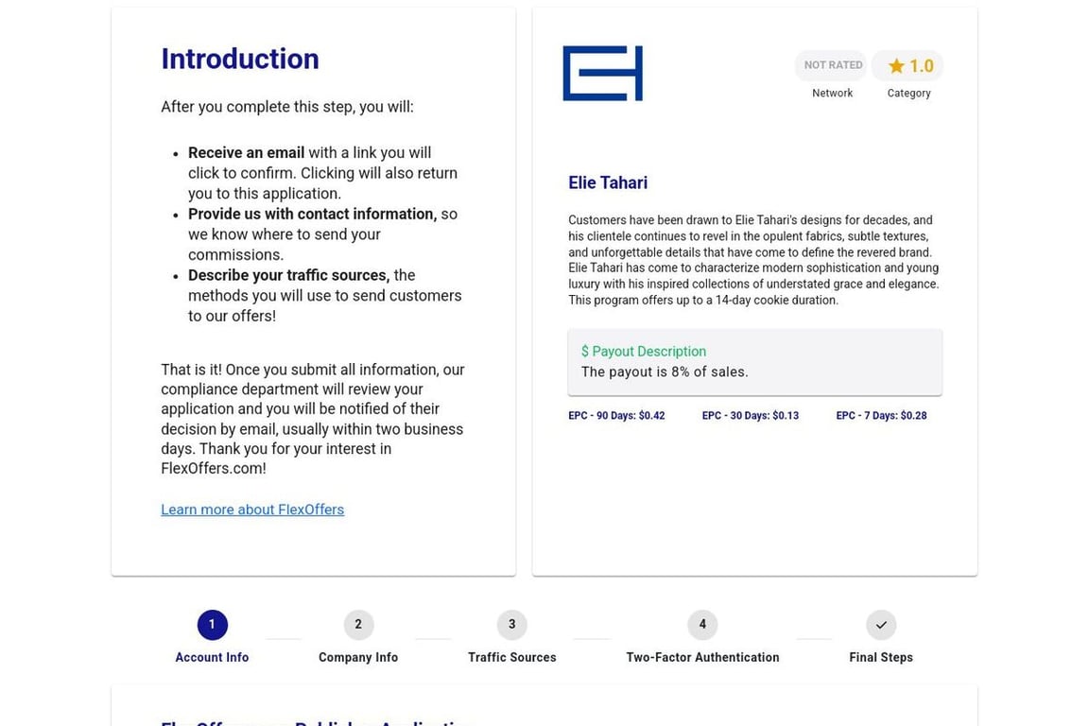Screen dimensions: 1089x726
Task: Click the EPC - 90 Days: $0.42 value
Action: [x=616, y=415]
